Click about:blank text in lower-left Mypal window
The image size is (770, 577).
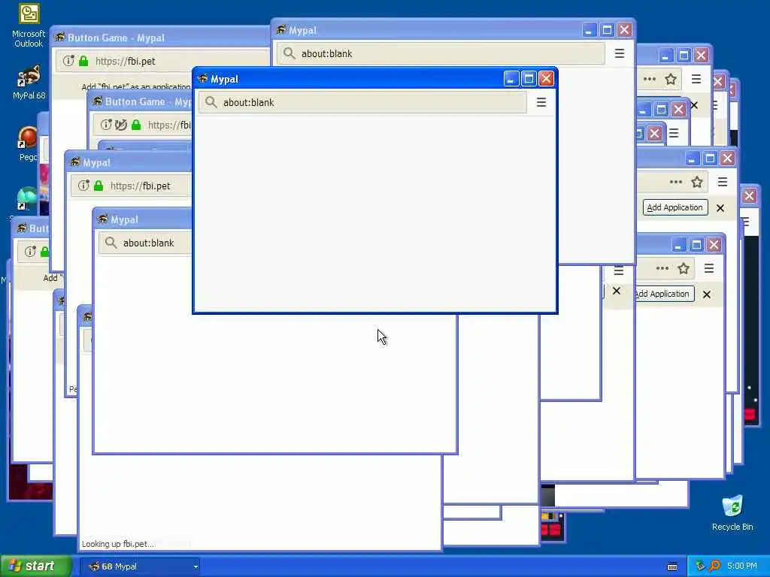[x=148, y=243]
